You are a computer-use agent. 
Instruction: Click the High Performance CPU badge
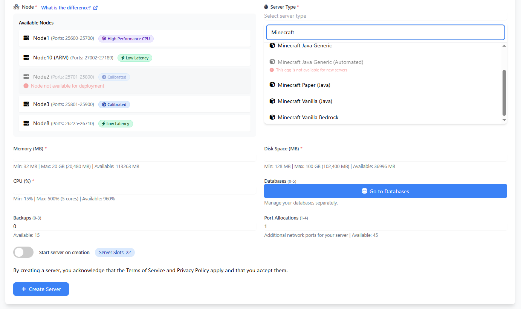coord(126,39)
